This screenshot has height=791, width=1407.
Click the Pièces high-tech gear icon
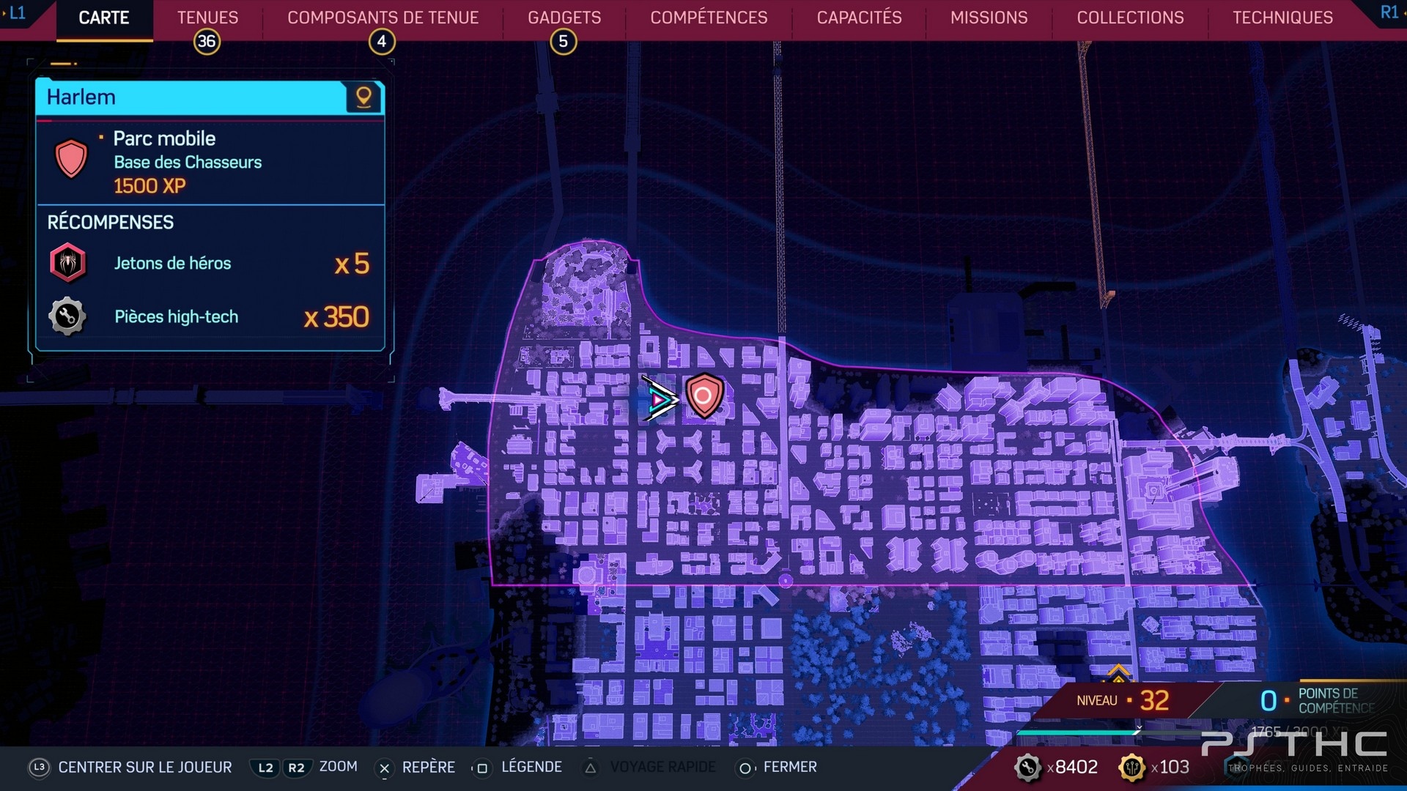pyautogui.click(x=67, y=316)
